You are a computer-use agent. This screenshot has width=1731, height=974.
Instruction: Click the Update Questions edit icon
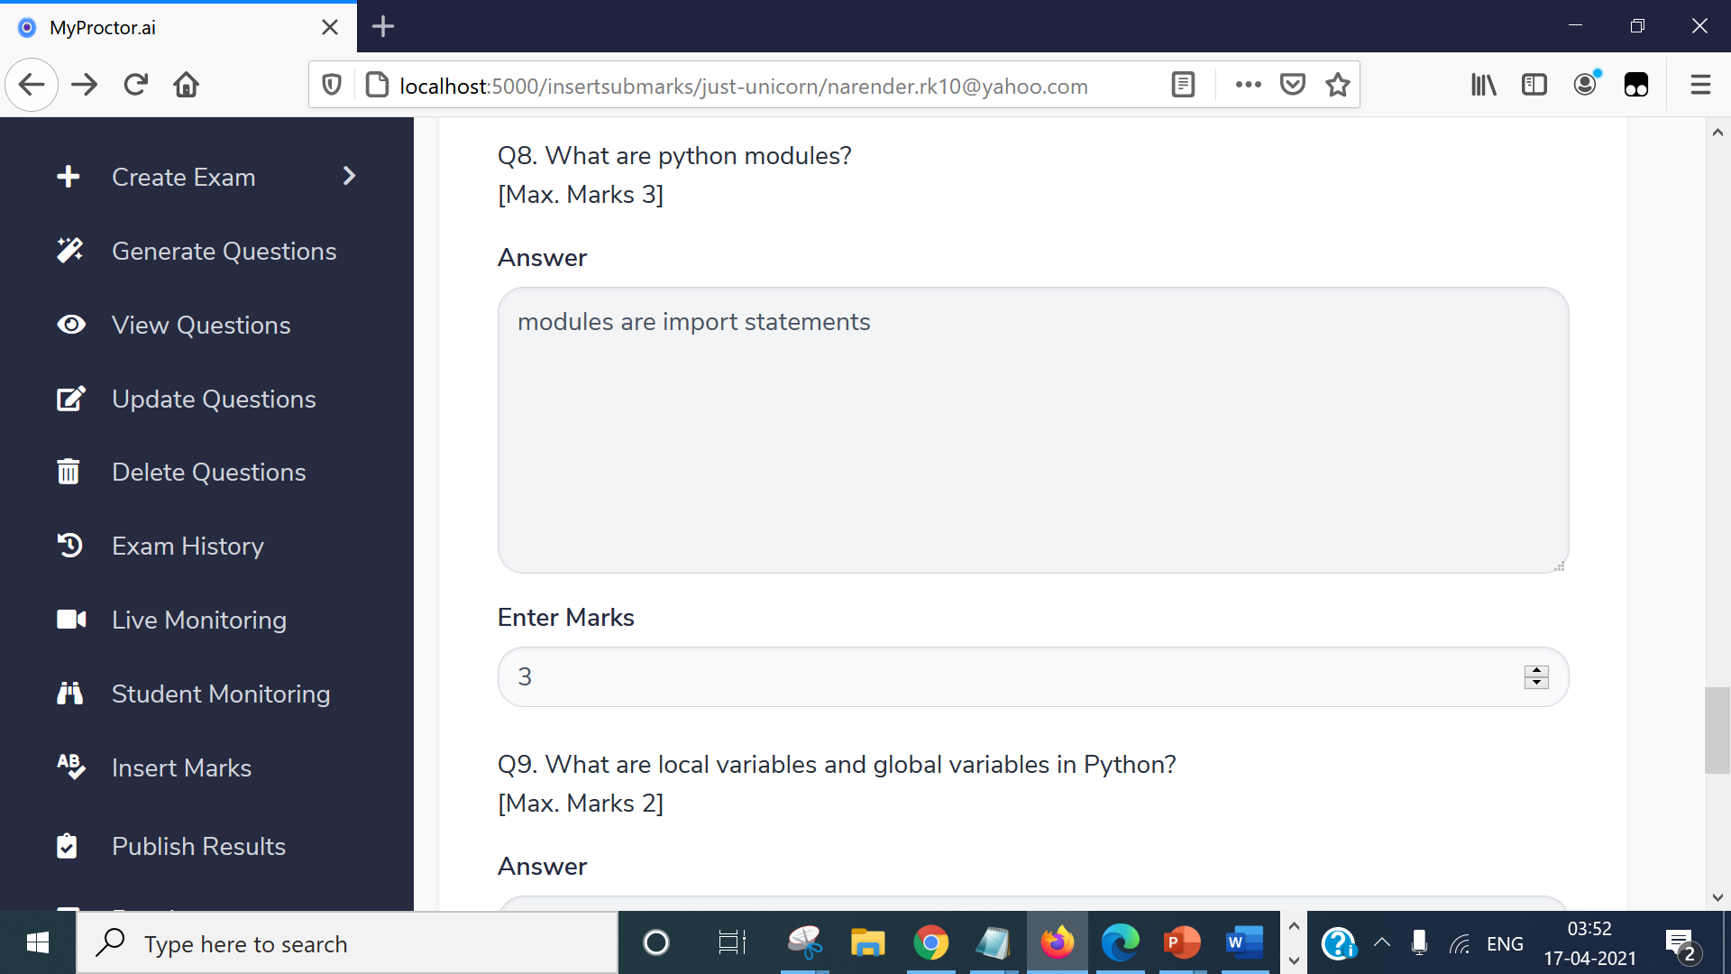click(70, 399)
